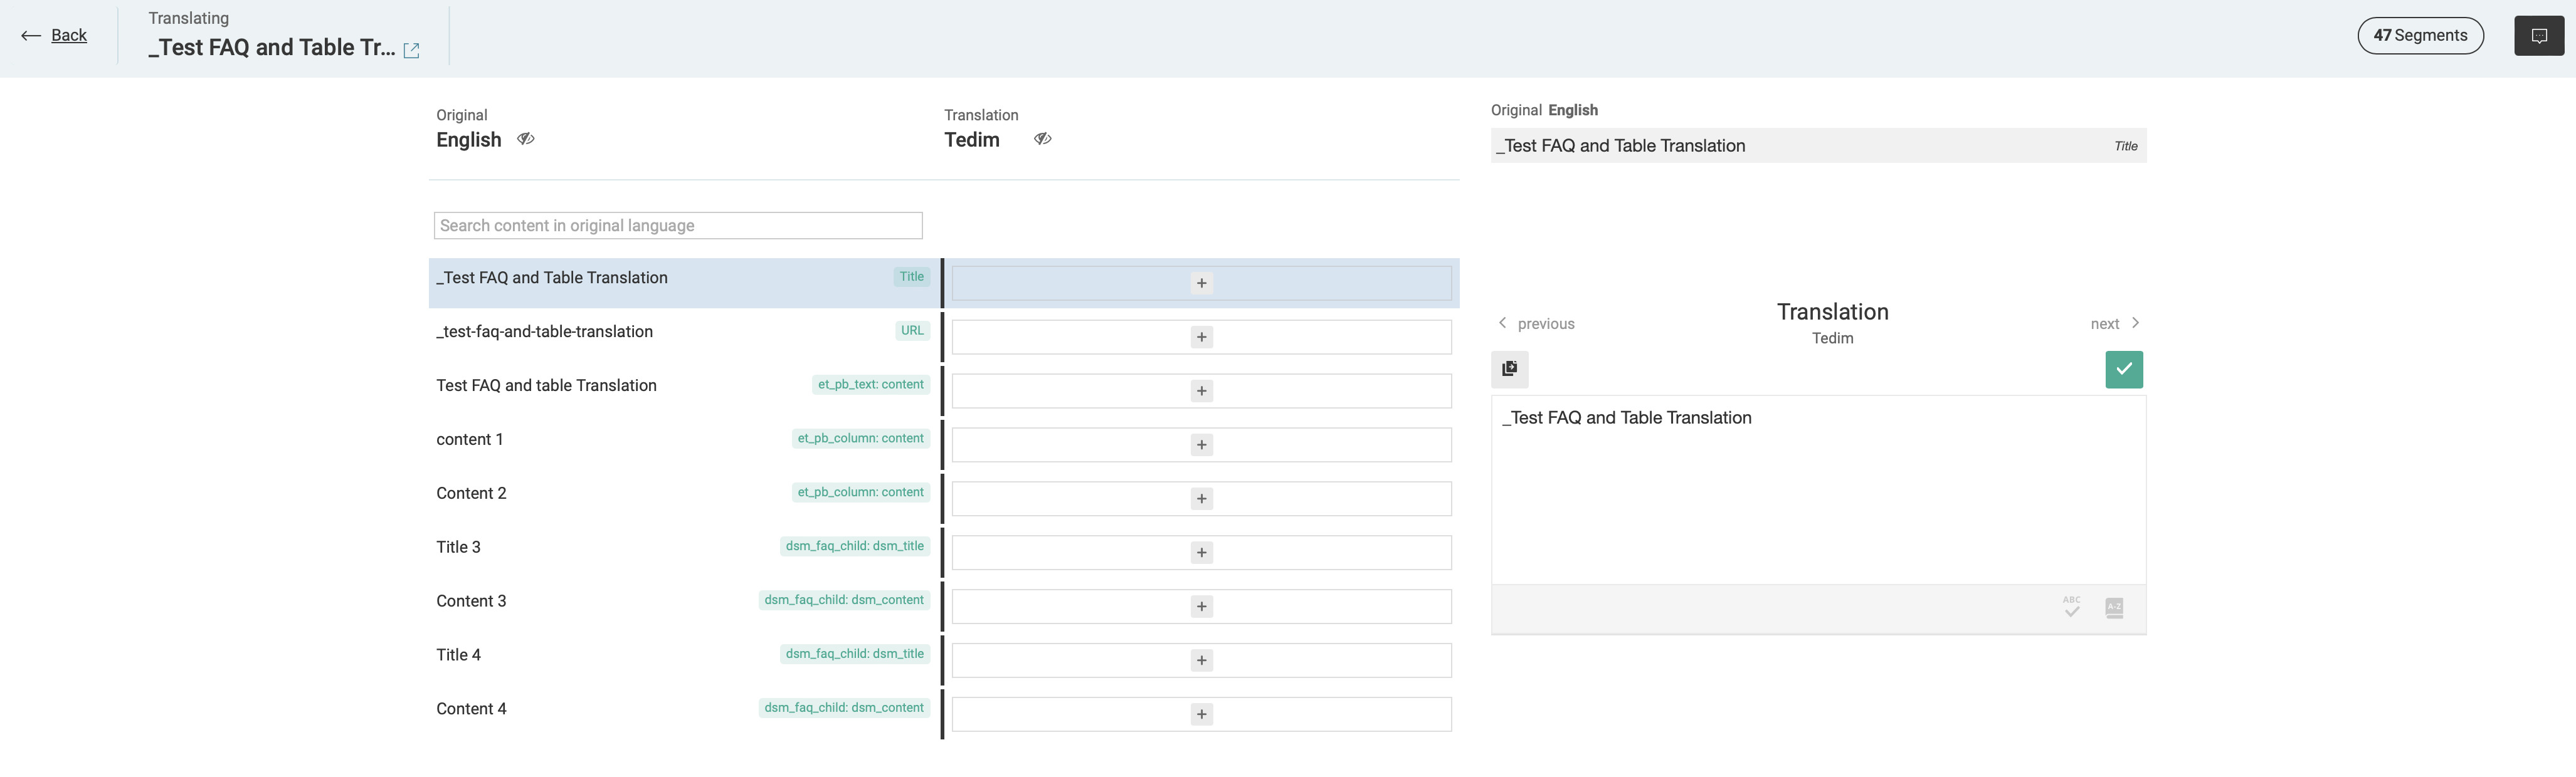Run spell check ABC icon
The image size is (2576, 777).
click(x=2071, y=607)
